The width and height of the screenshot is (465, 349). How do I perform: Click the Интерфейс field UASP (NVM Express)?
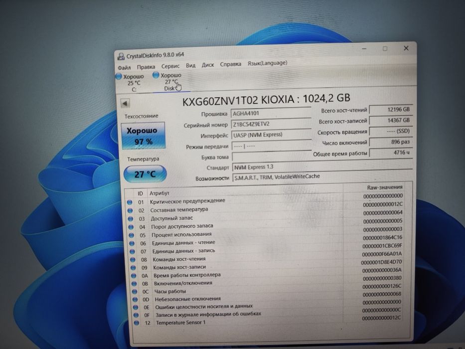pos(271,135)
